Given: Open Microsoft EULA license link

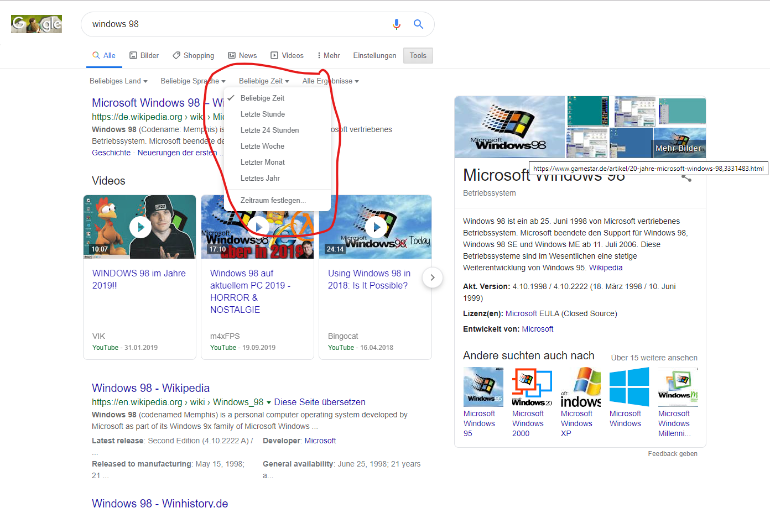Looking at the screenshot, I should point(532,313).
